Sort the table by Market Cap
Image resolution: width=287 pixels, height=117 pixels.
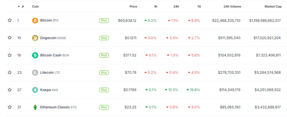point(273,6)
